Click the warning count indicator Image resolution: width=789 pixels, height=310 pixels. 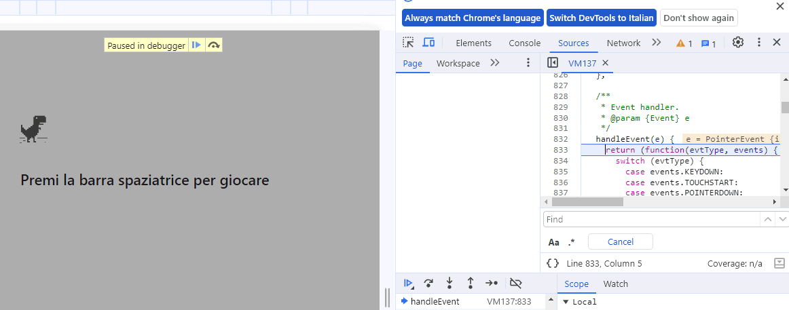click(684, 43)
